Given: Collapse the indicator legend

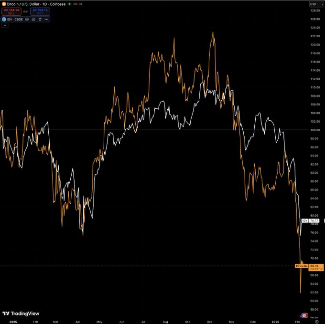Looking at the screenshot, I should [x=5, y=25].
